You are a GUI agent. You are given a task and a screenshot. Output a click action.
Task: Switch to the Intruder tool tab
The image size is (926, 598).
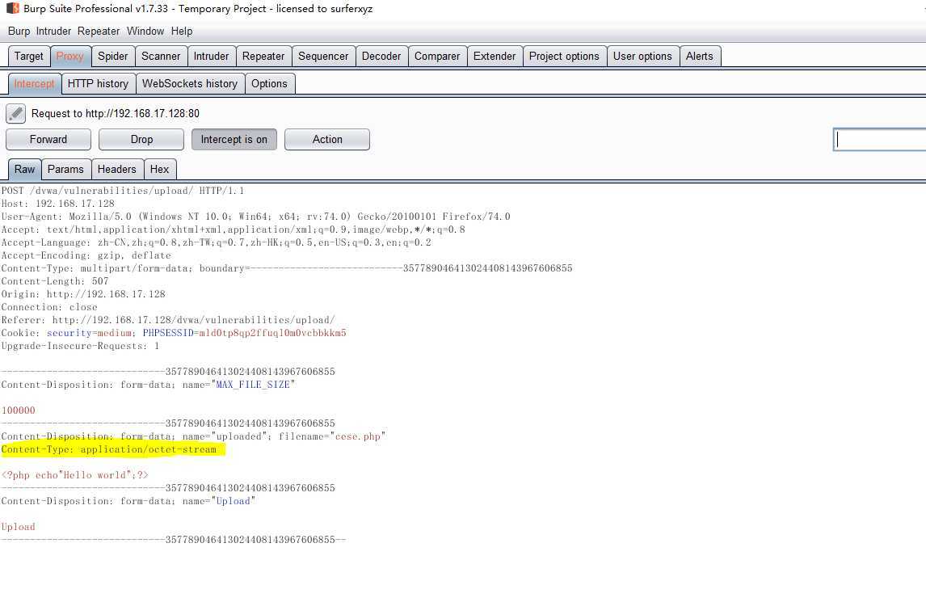212,56
